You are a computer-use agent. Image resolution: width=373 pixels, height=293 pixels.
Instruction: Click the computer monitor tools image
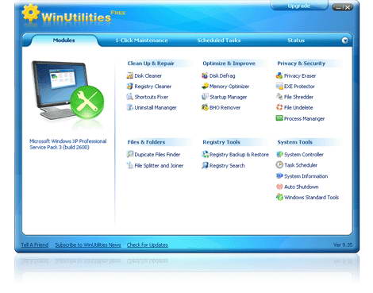click(x=67, y=91)
